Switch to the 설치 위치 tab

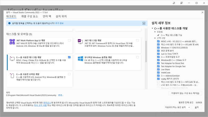pyautogui.click(x=61, y=16)
